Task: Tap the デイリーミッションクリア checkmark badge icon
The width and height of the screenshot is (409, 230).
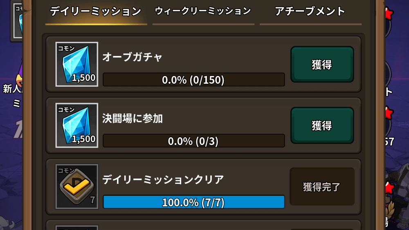Action: [x=77, y=186]
